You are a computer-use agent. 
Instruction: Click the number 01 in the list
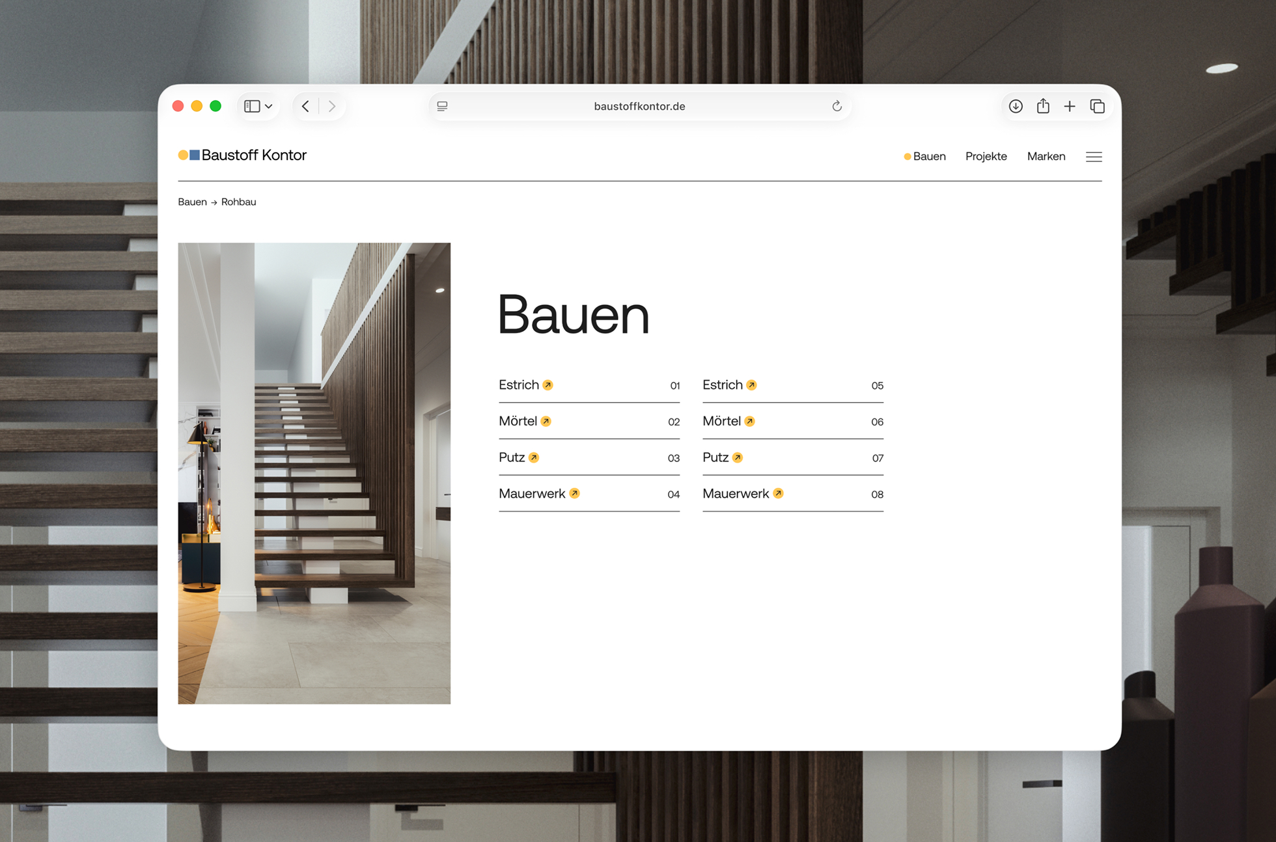coord(675,386)
